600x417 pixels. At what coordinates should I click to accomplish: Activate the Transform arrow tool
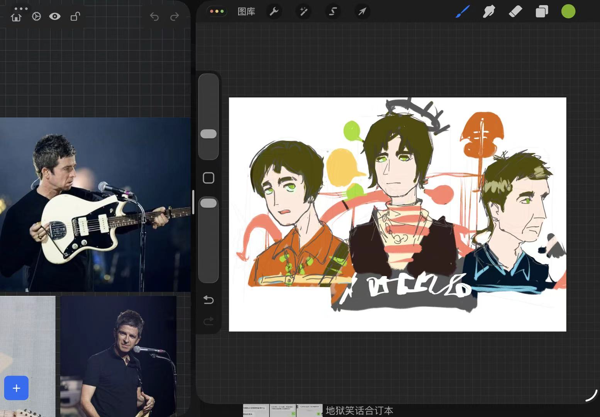pyautogui.click(x=362, y=12)
